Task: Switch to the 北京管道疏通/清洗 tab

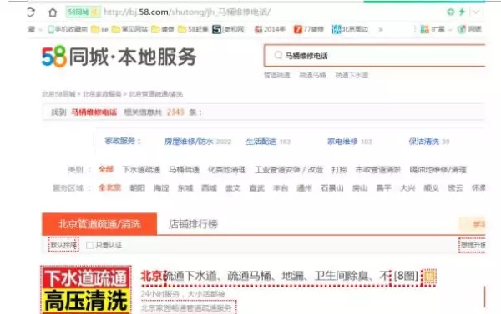Action: point(99,224)
